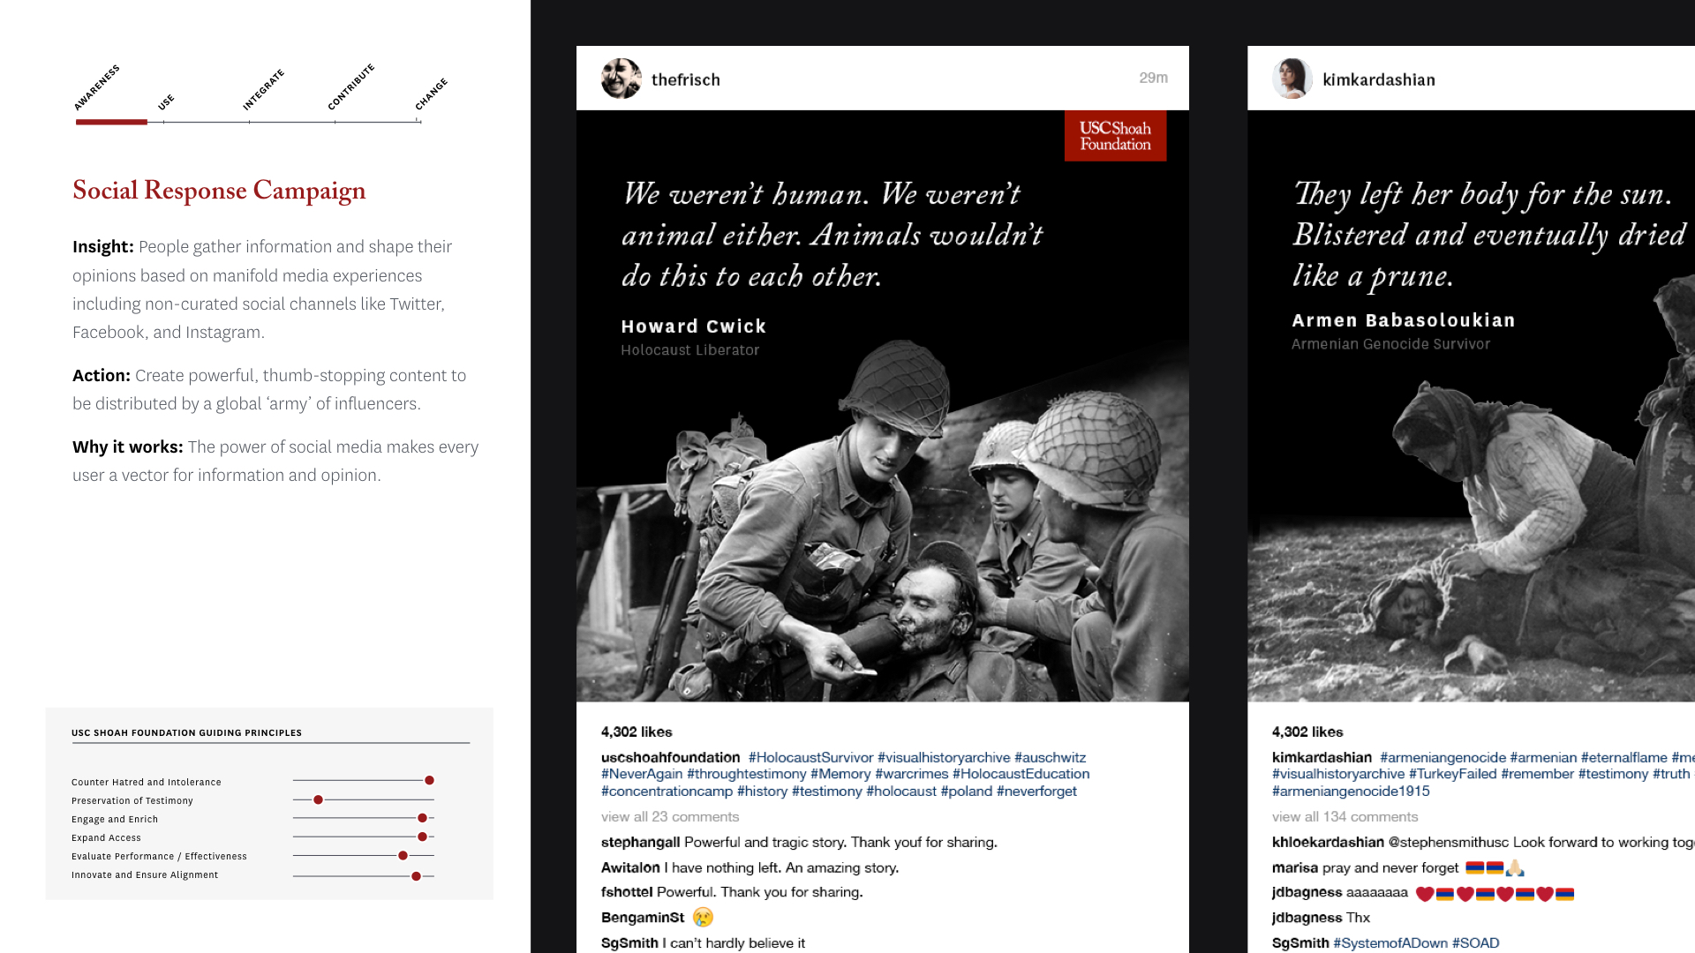
Task: Select the Awareness stage on the timeline
Action: tap(97, 88)
